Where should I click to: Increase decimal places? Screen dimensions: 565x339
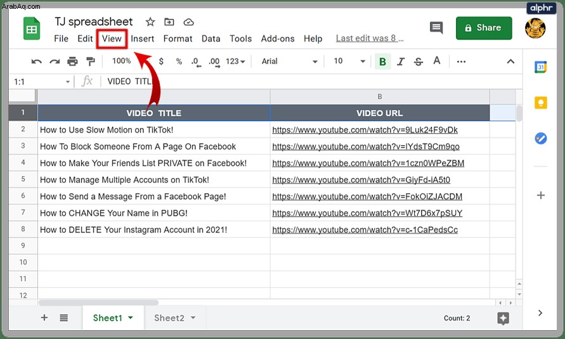tap(214, 62)
